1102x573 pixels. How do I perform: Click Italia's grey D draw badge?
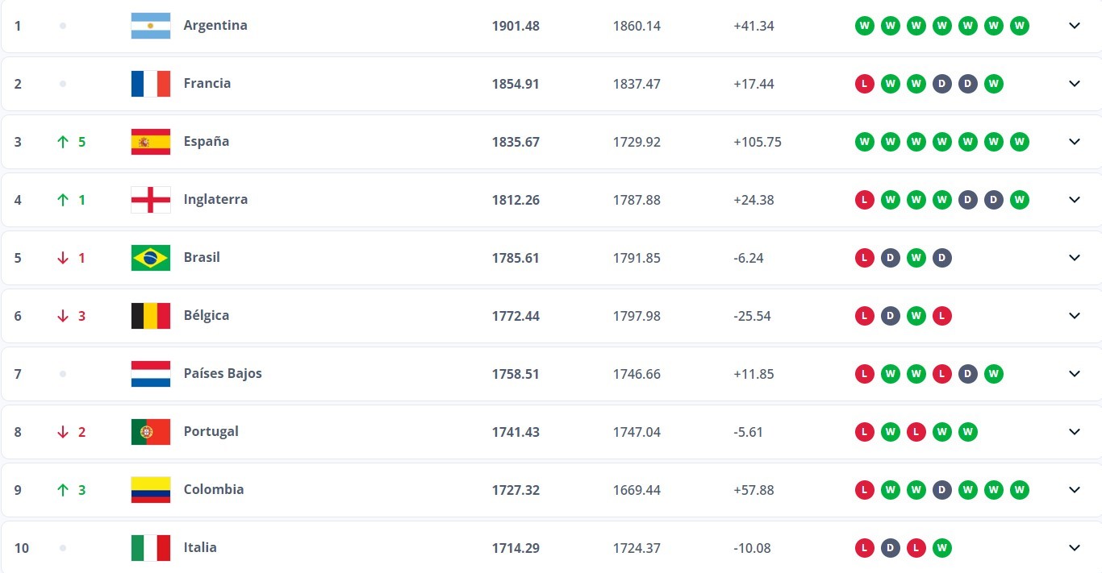click(890, 548)
